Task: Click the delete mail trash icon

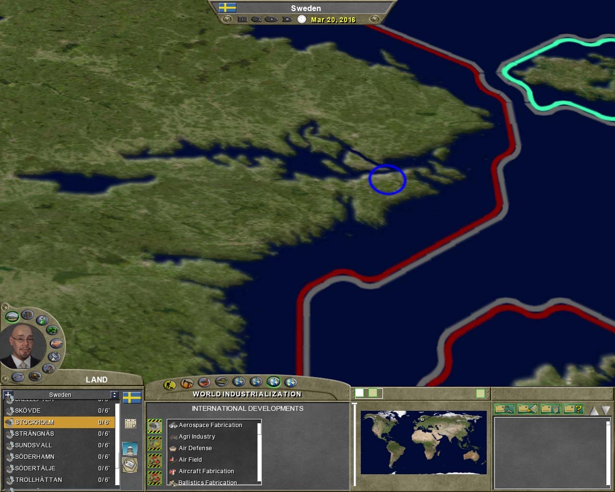Action: tap(551, 409)
